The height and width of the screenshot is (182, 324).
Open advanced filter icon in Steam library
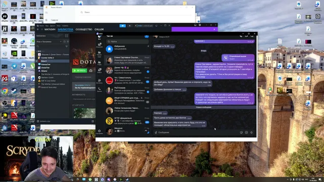pyautogui.click(x=66, y=47)
